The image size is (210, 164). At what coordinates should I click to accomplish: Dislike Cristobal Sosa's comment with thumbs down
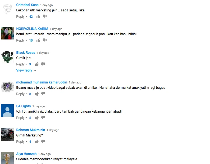pyautogui.click(x=45, y=16)
